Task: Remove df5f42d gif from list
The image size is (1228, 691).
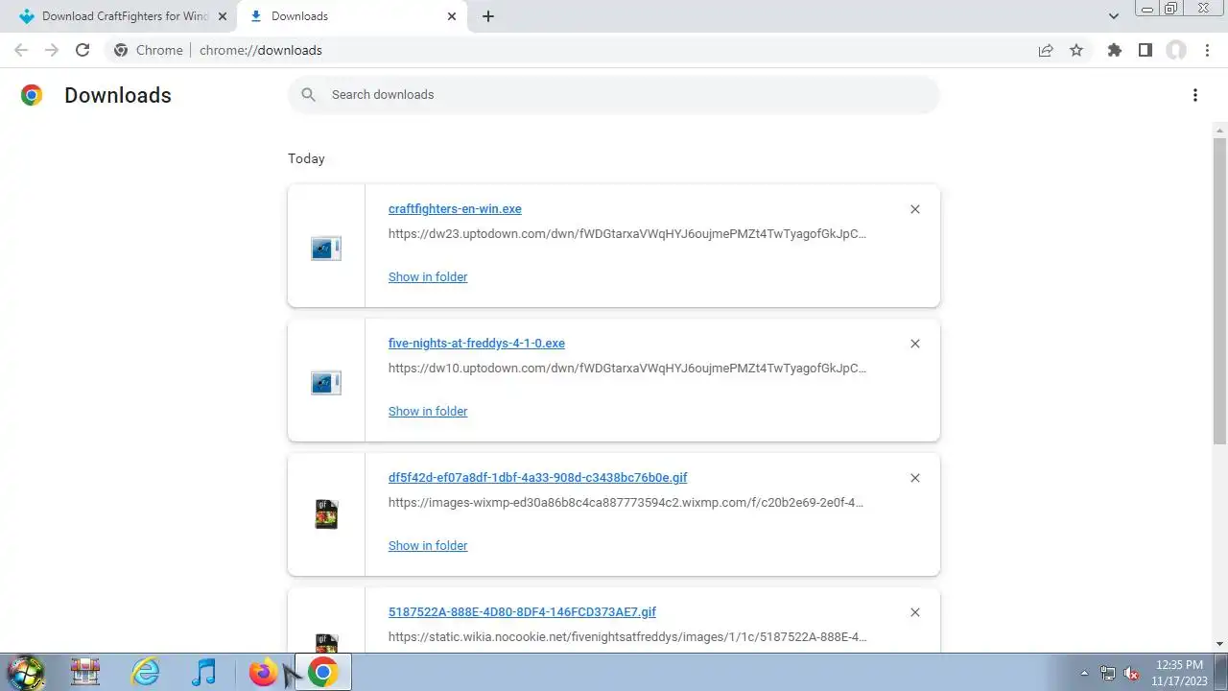Action: point(915,478)
